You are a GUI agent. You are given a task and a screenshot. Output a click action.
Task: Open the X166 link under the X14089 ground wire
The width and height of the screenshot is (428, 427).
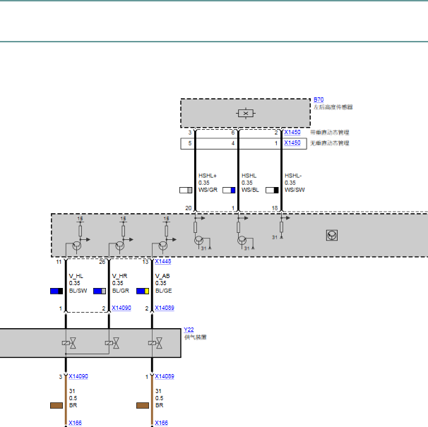click(x=161, y=423)
